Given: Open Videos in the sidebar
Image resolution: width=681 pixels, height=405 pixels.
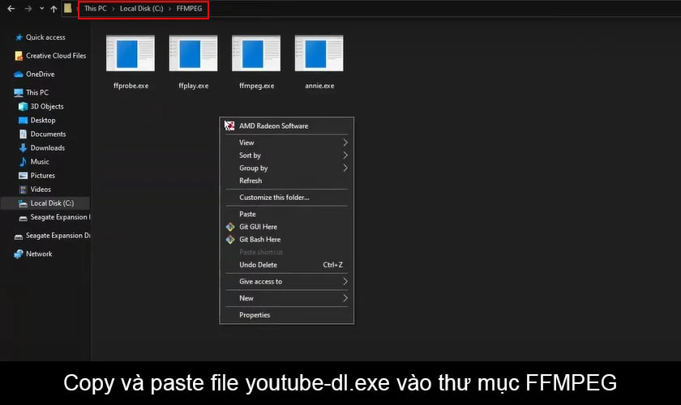Looking at the screenshot, I should 41,190.
